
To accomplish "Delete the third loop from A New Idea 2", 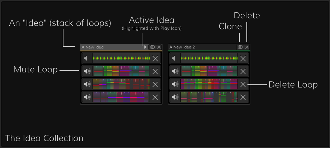I will [x=243, y=84].
